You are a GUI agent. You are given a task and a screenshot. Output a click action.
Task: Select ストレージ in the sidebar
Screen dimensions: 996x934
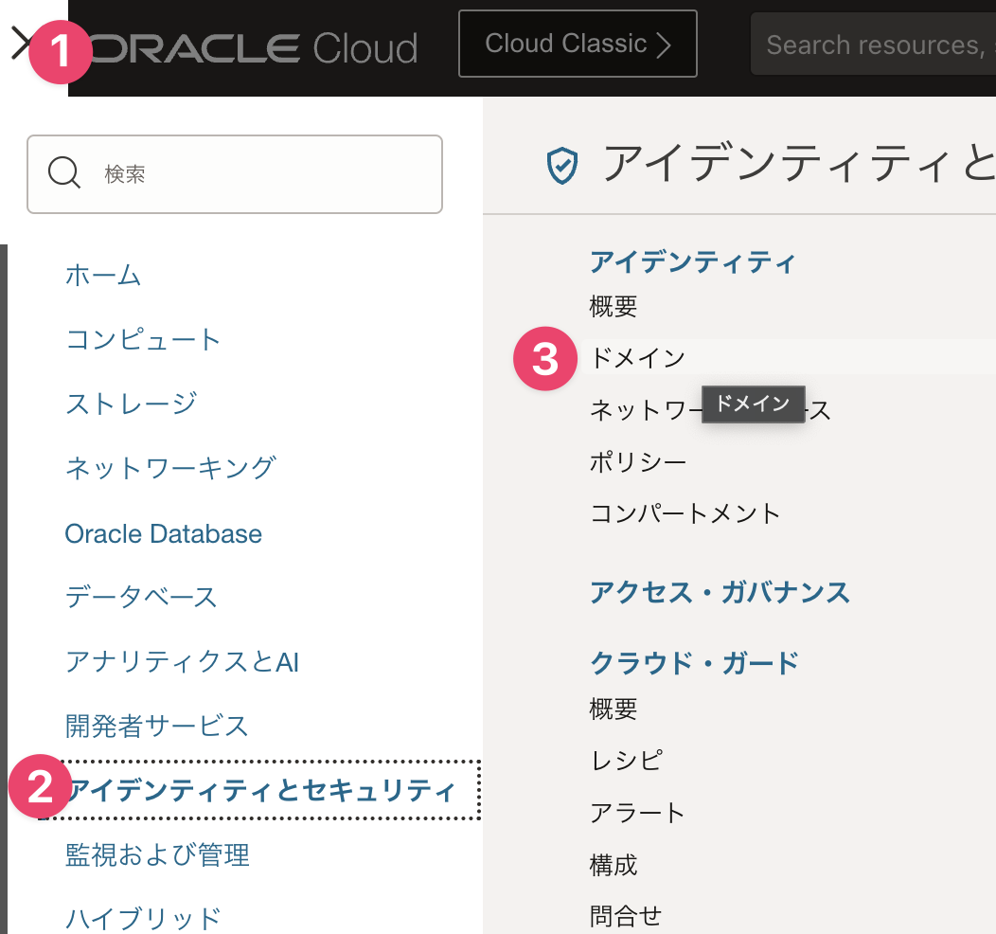click(x=131, y=404)
